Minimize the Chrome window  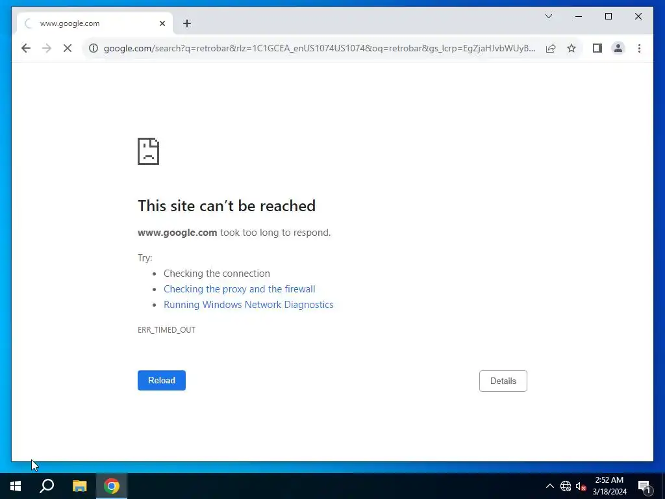click(x=579, y=16)
